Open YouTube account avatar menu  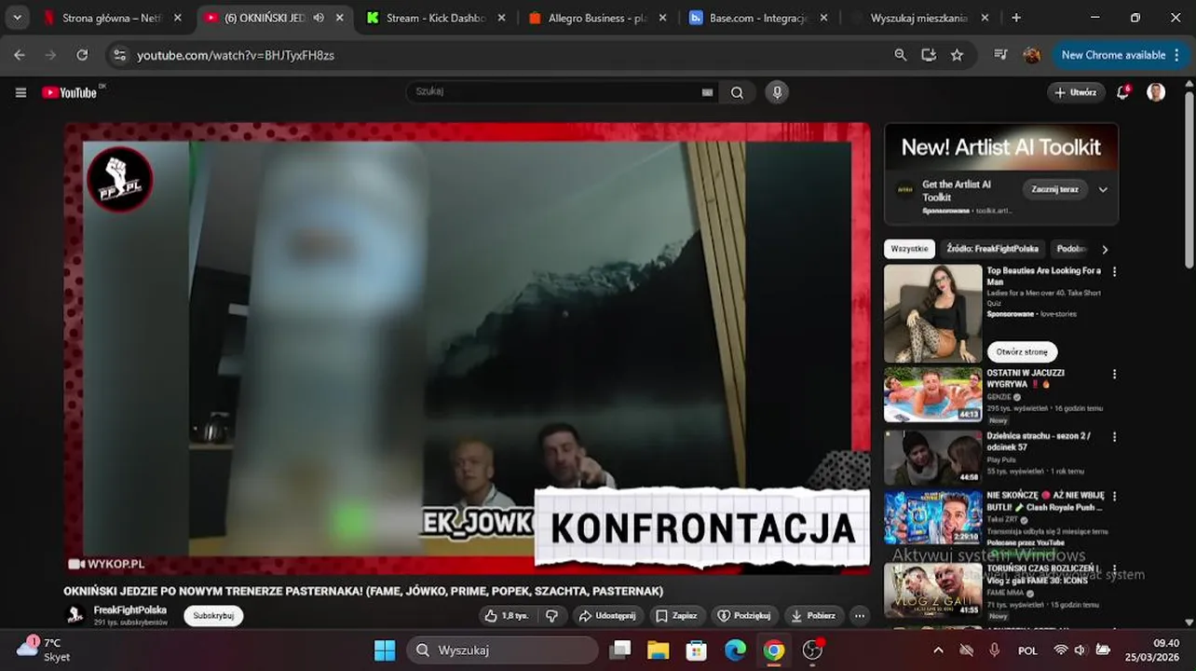click(x=1156, y=92)
